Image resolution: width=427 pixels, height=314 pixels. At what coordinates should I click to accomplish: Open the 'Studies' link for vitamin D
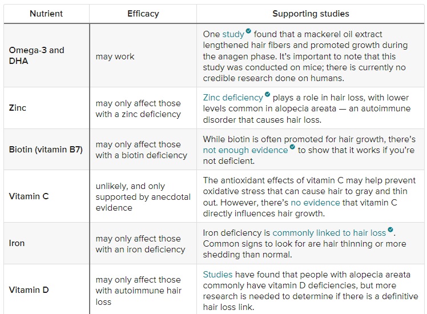point(217,274)
